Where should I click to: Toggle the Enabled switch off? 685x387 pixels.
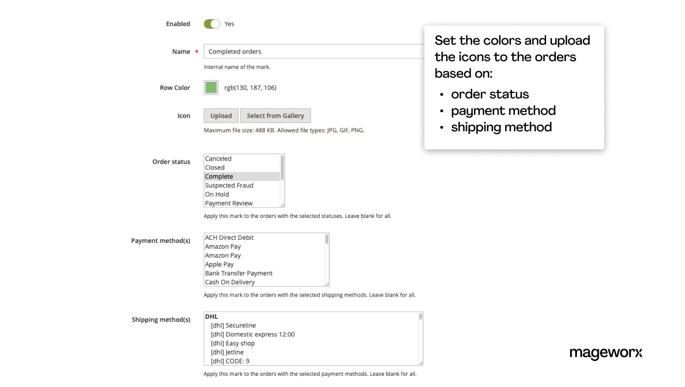coord(212,23)
